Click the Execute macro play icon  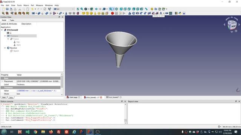[124, 13]
